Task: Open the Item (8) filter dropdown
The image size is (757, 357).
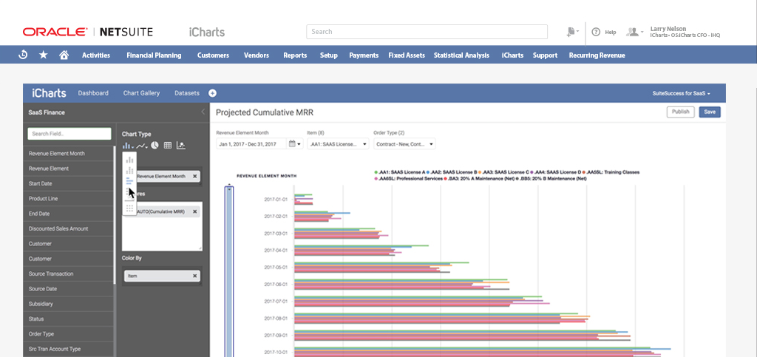Action: [x=338, y=144]
